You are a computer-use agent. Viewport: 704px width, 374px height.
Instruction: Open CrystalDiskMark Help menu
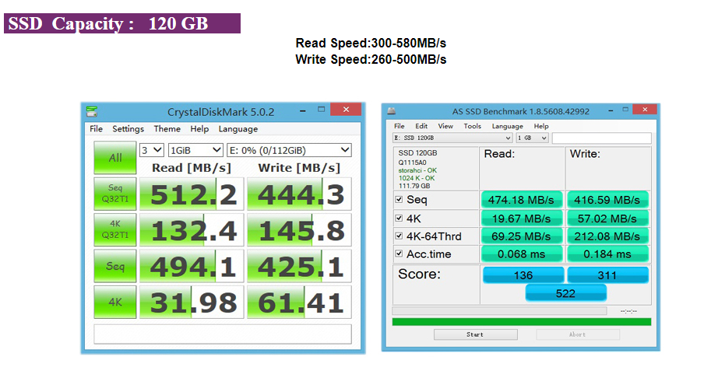click(199, 129)
